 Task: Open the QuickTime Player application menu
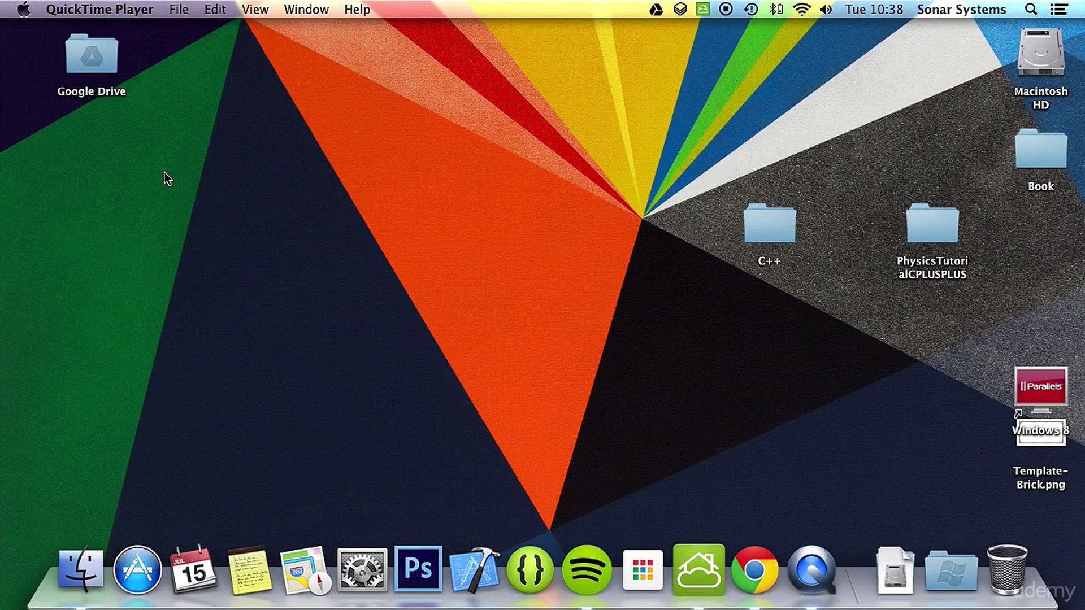[x=99, y=10]
